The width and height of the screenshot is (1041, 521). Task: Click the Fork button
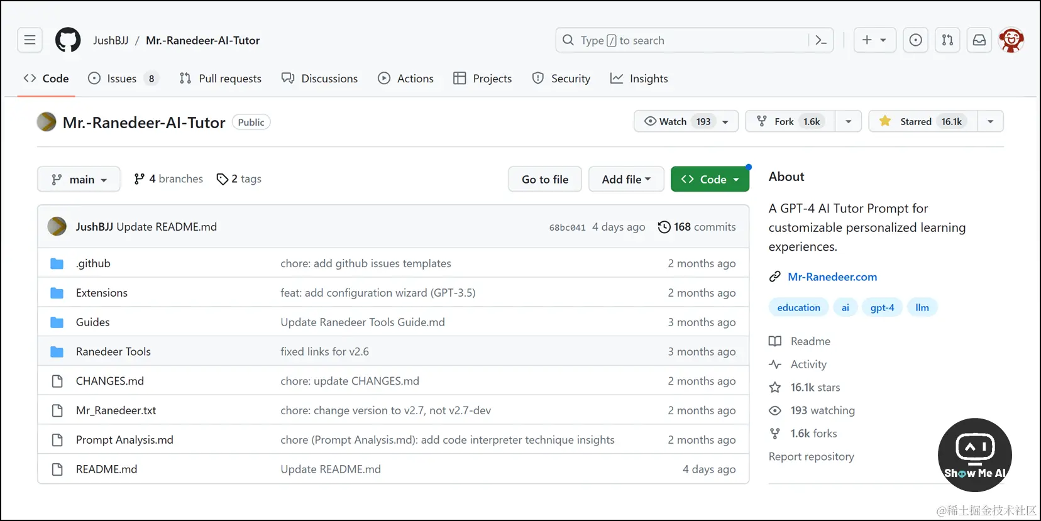tap(790, 121)
